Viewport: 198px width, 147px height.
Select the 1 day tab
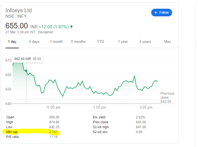click(x=12, y=42)
